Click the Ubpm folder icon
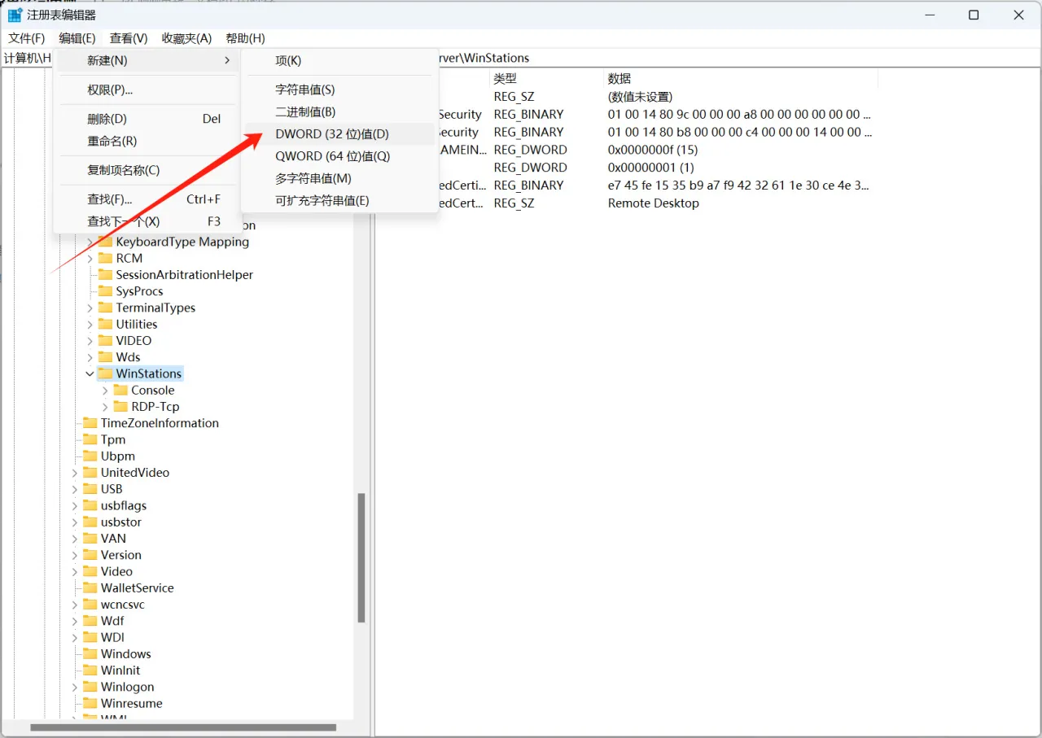The image size is (1042, 738). point(90,456)
